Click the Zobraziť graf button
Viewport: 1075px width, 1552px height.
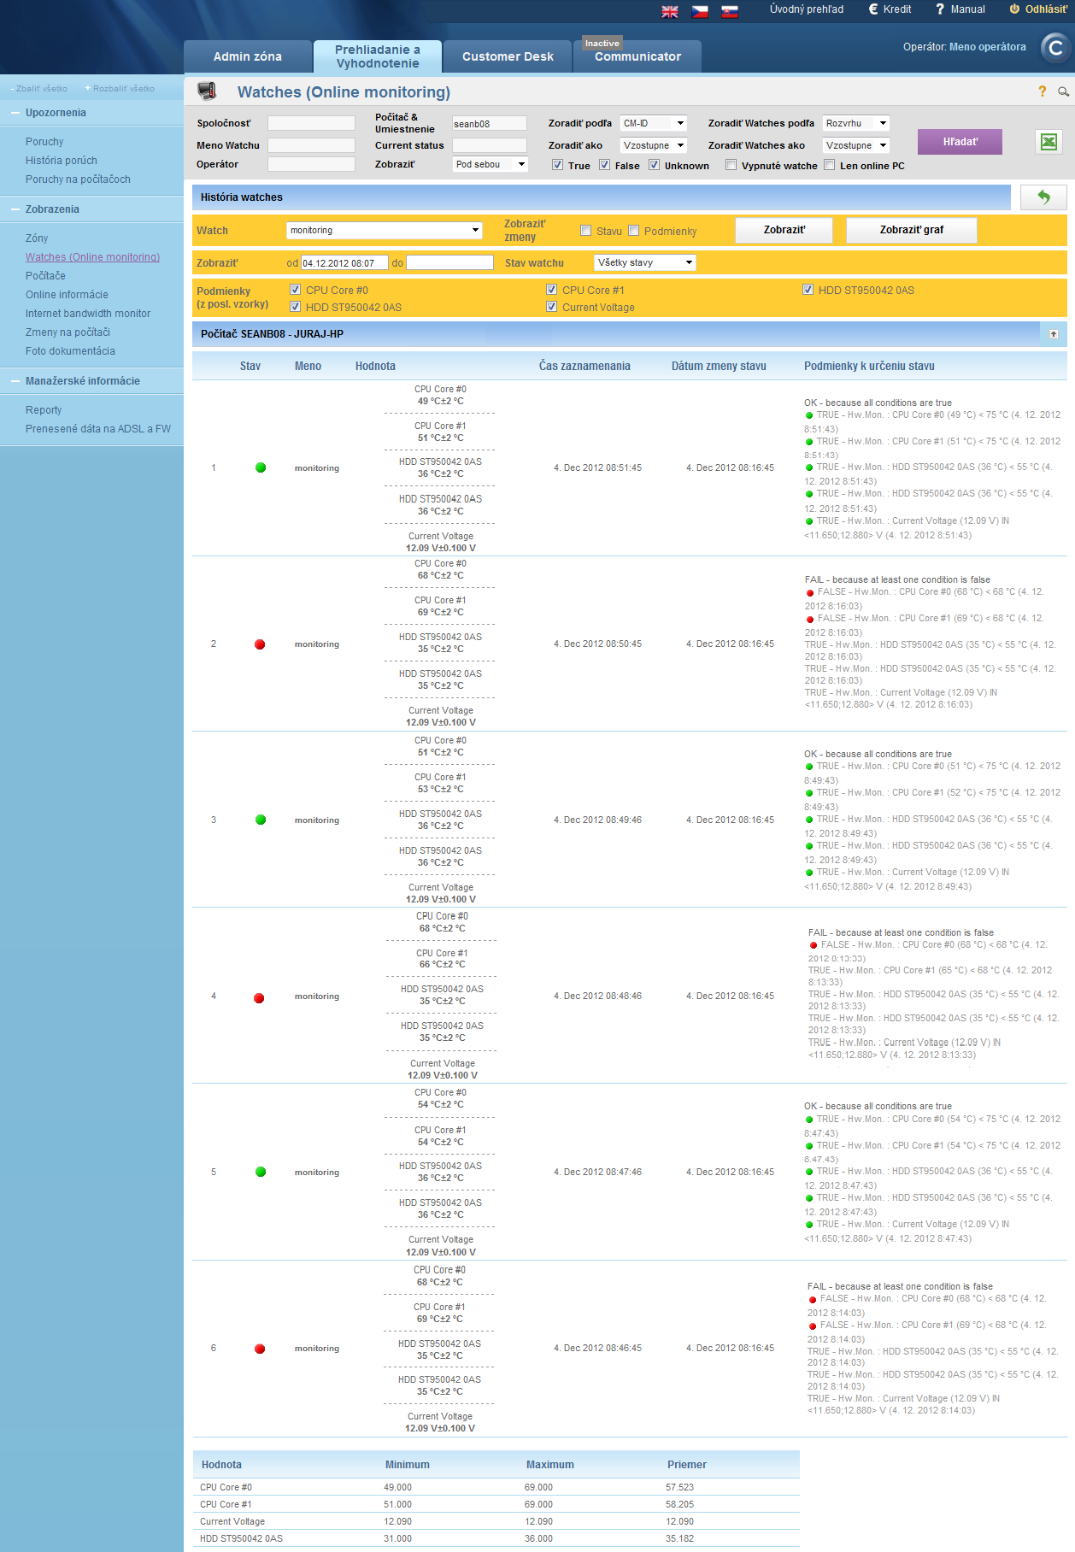click(x=911, y=230)
